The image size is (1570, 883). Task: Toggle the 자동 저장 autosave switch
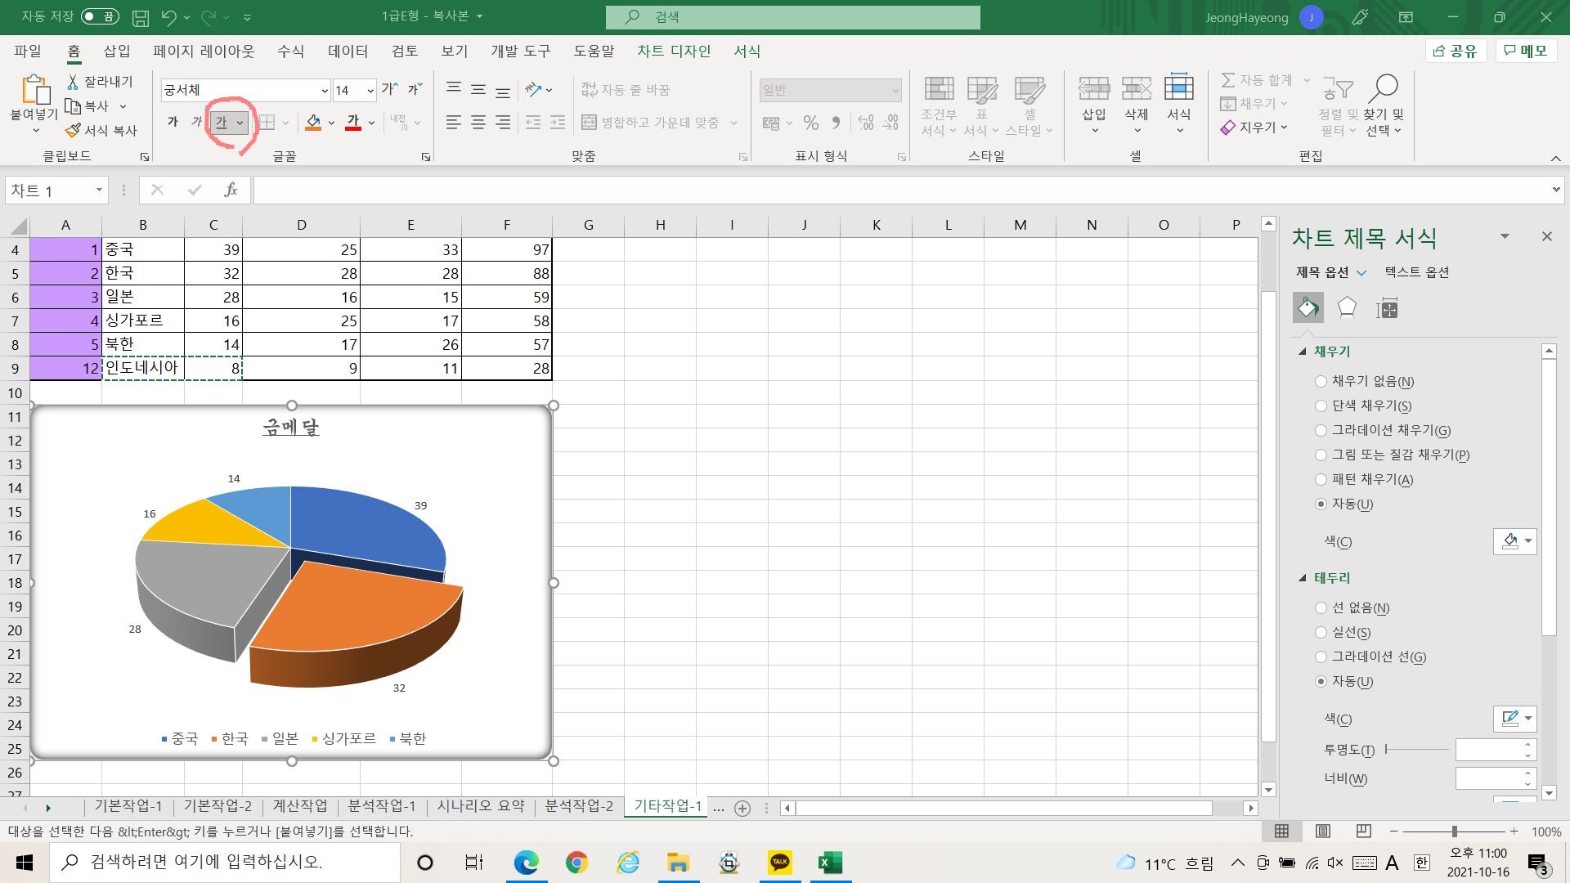[100, 16]
